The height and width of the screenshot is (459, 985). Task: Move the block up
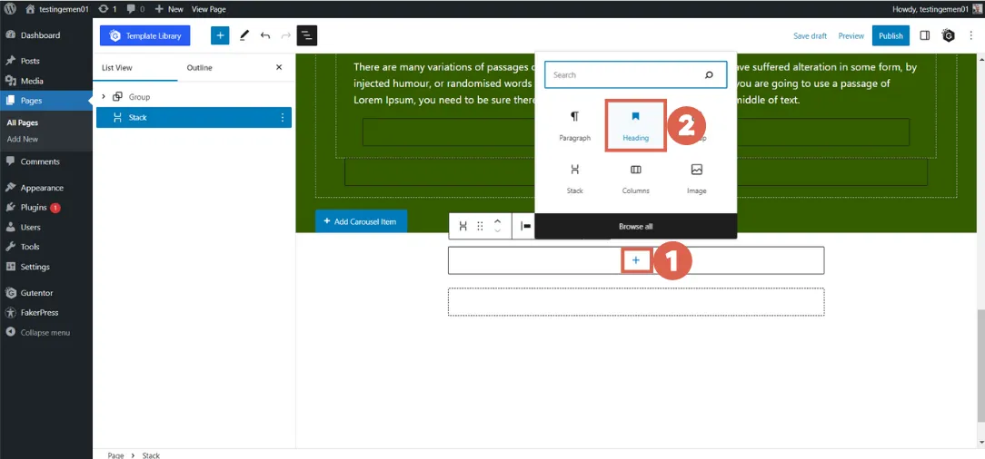[497, 221]
